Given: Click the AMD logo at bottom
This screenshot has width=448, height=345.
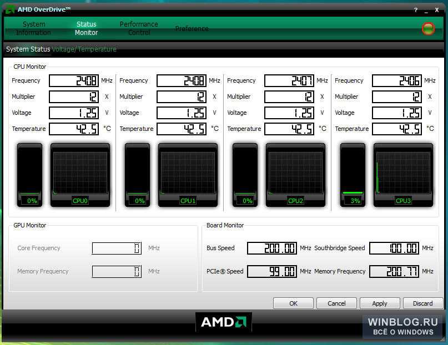Looking at the screenshot, I should [224, 322].
